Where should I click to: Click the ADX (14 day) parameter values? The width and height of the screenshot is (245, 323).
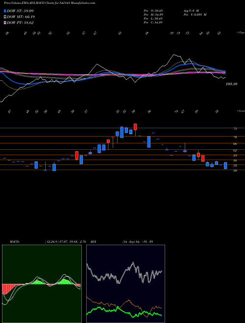point(138,242)
